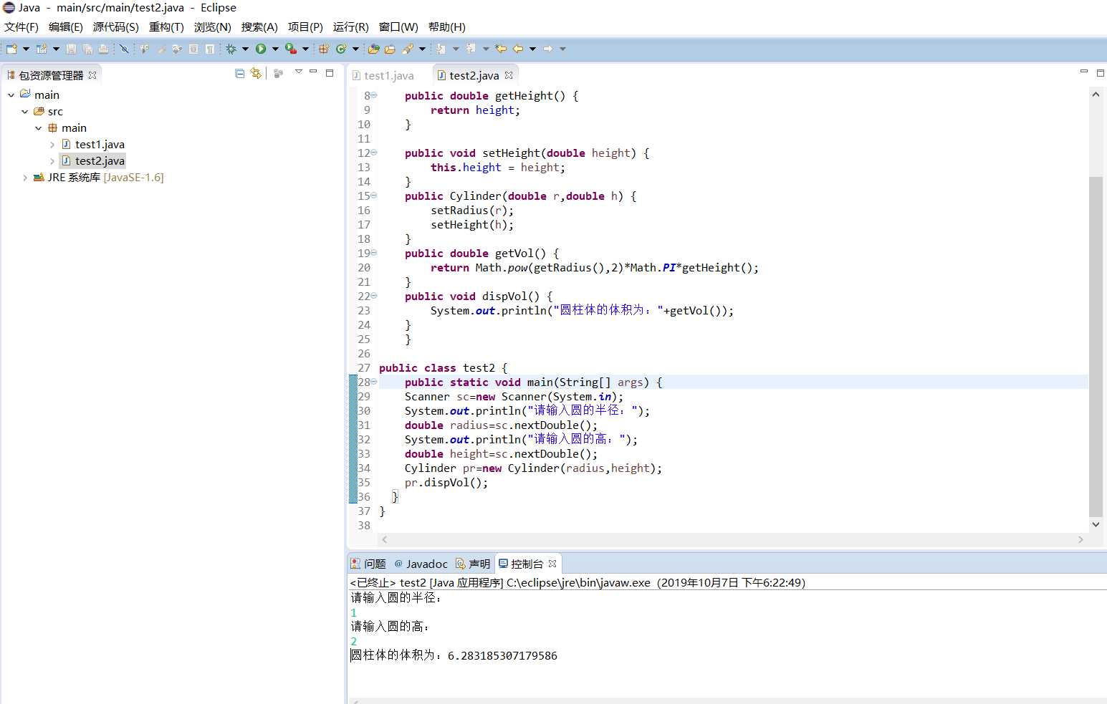The image size is (1107, 704).
Task: Close the 包资源管理器 view
Action: (x=92, y=75)
